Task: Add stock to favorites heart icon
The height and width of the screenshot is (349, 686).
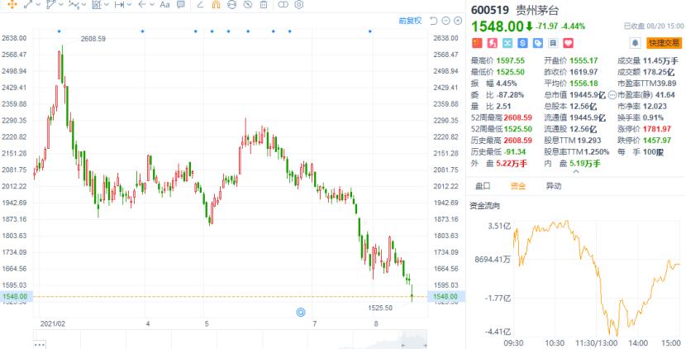Action: point(568,42)
